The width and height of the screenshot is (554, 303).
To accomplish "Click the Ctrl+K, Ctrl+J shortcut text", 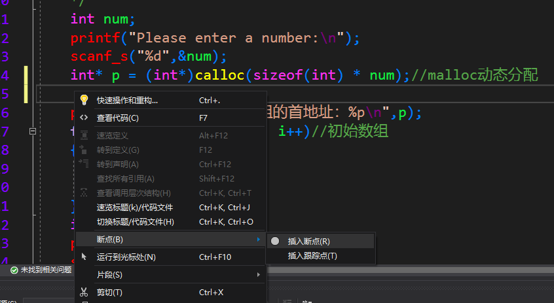I will pyautogui.click(x=225, y=208).
